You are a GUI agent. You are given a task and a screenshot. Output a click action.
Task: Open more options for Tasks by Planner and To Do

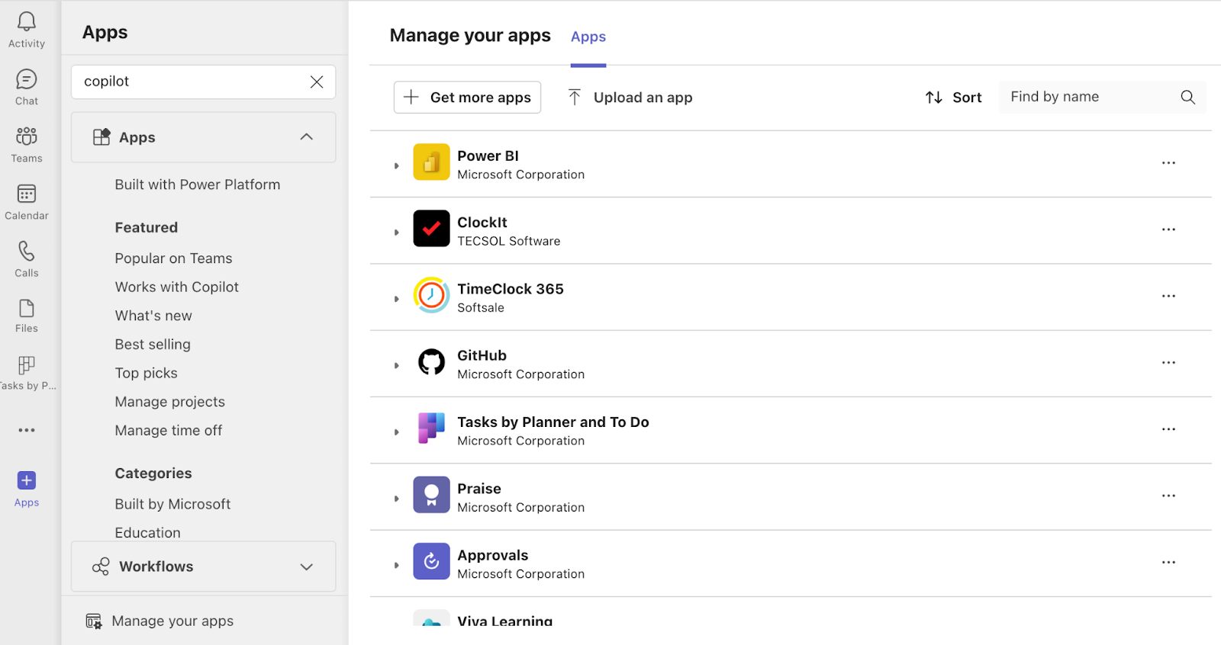coord(1168,429)
